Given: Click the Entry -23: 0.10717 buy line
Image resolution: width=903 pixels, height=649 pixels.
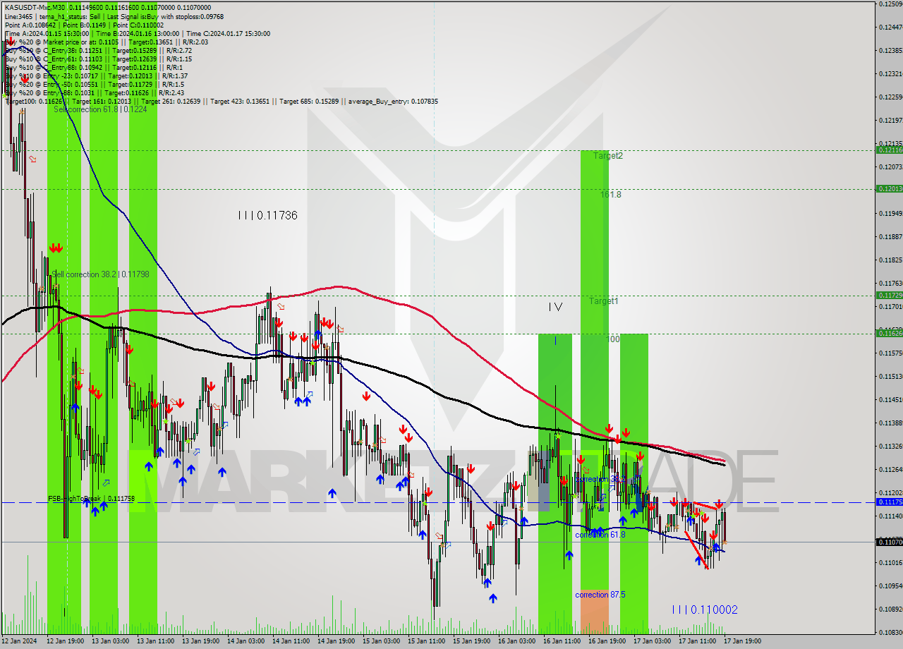Looking at the screenshot, I should pos(96,75).
